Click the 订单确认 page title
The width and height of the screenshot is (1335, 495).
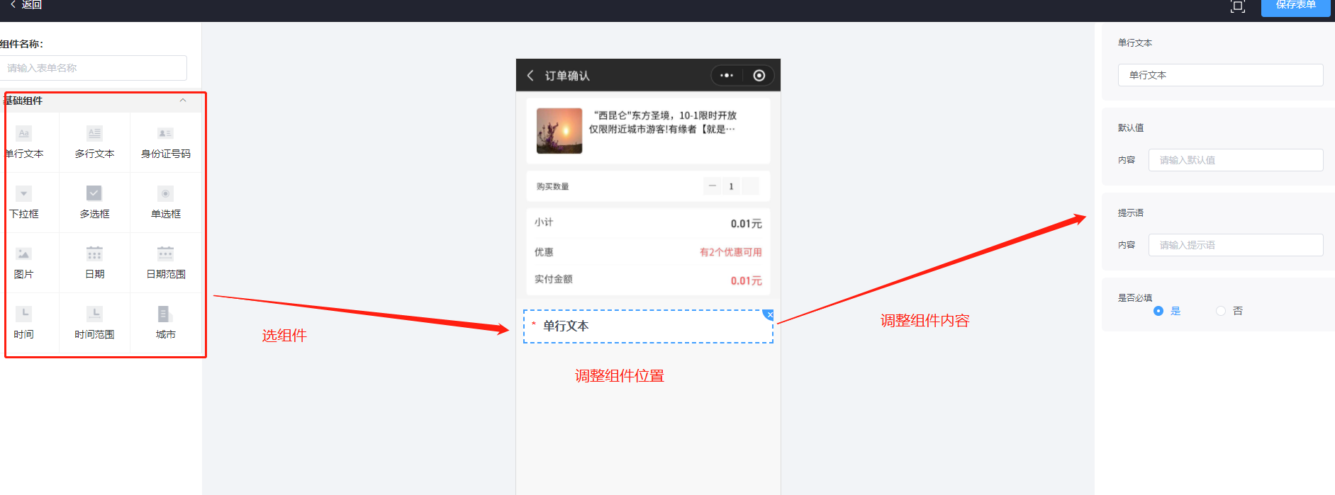click(x=567, y=76)
